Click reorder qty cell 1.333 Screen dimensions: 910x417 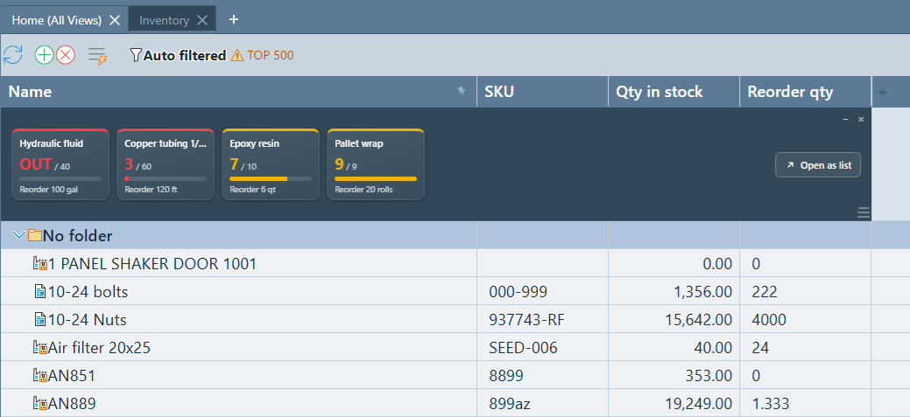(806, 402)
